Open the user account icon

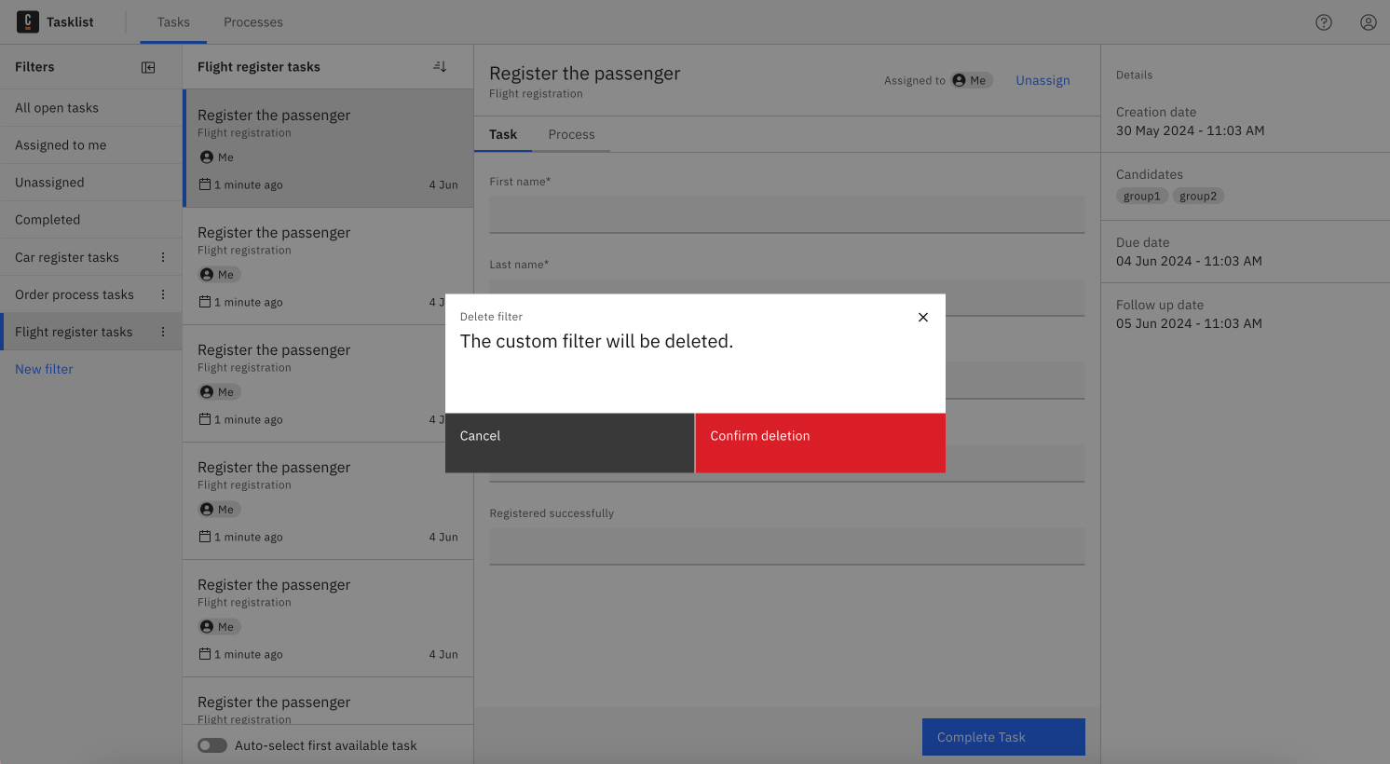(1368, 21)
